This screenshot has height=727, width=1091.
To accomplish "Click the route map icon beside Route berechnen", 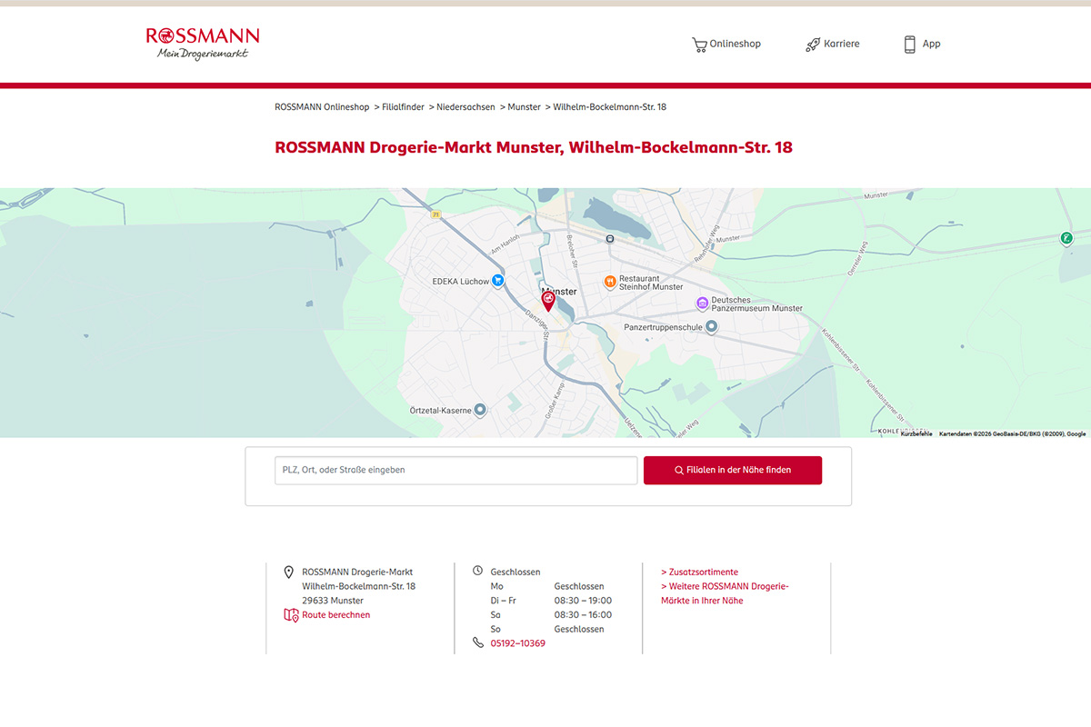I will (291, 615).
